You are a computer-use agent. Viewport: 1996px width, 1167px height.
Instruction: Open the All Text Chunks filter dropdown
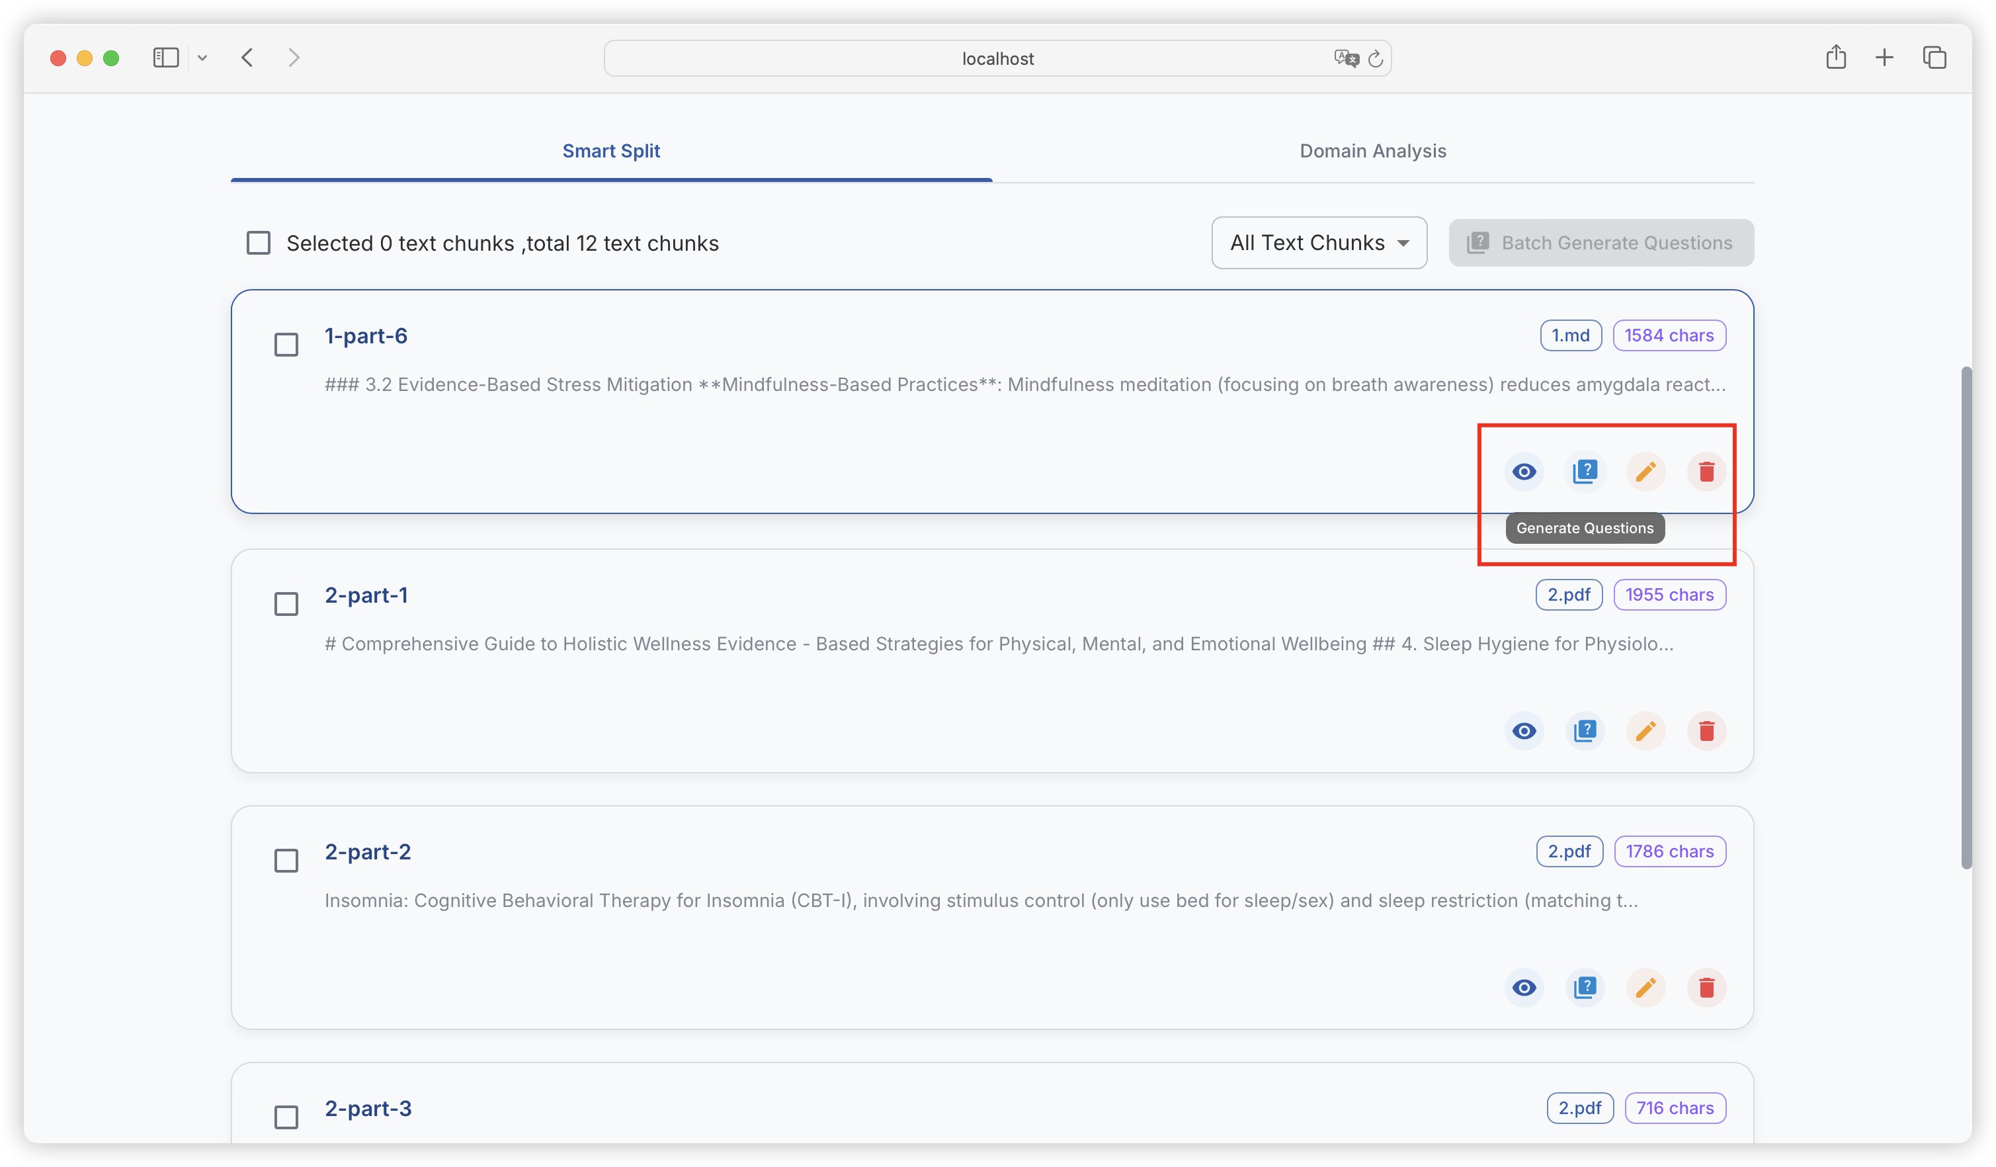[1319, 242]
